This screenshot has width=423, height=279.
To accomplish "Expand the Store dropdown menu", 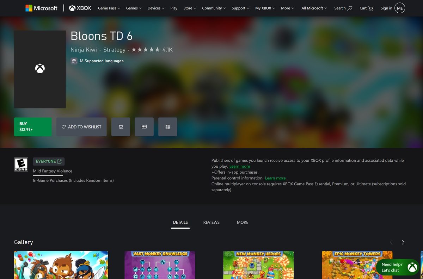I will tap(190, 8).
